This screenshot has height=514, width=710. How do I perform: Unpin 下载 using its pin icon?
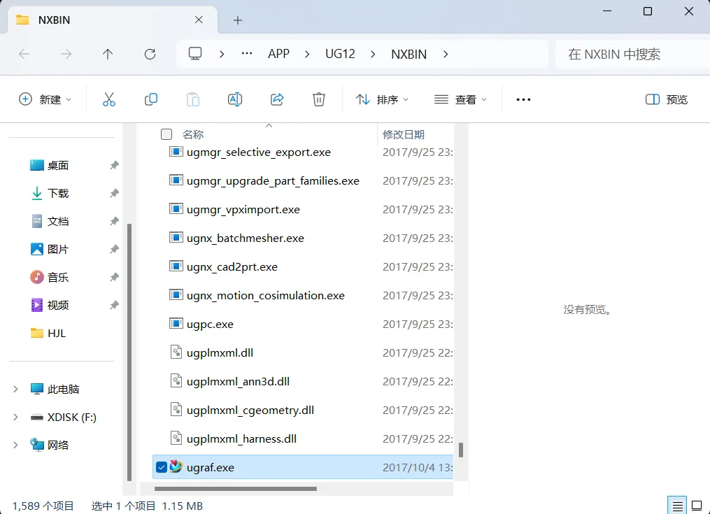point(114,194)
